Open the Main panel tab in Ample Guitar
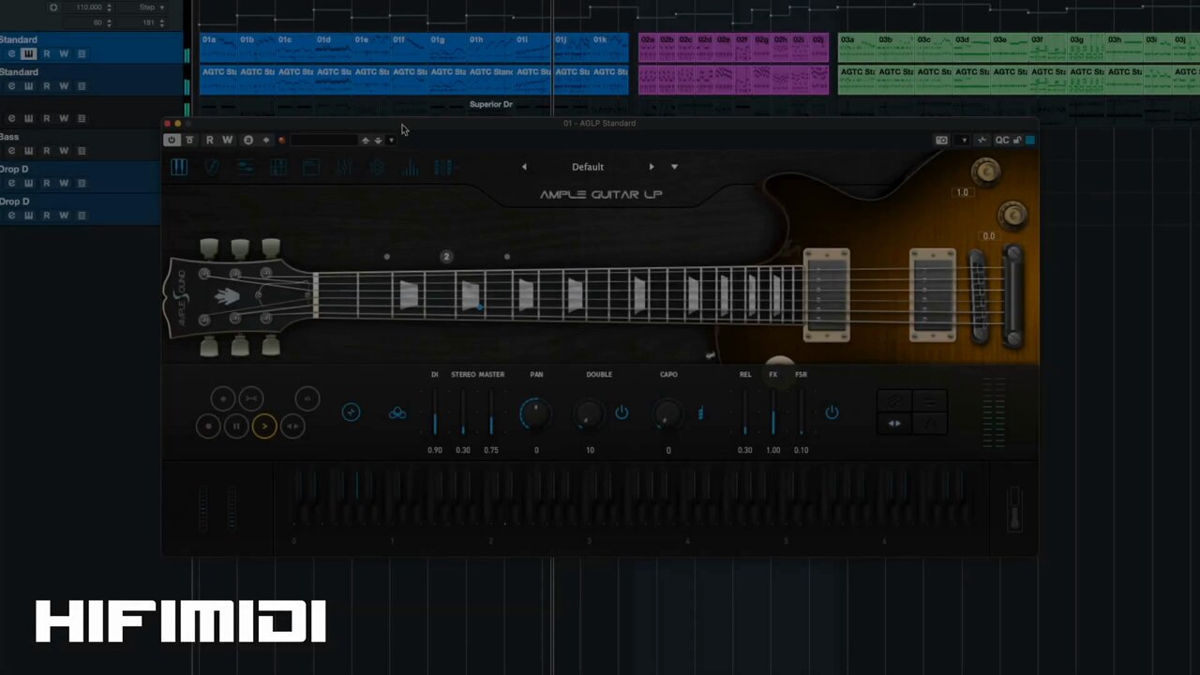Viewport: 1200px width, 675px height. (x=178, y=167)
